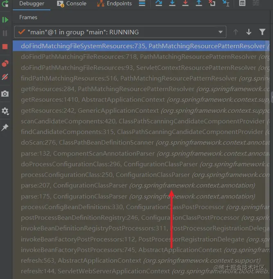Step Out of the current method

tap(199, 3)
